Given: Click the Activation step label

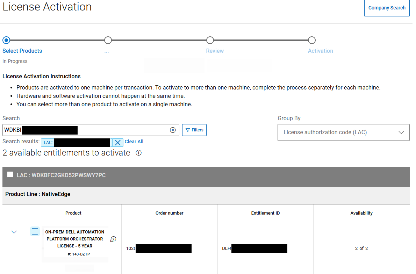Looking at the screenshot, I should tap(320, 51).
